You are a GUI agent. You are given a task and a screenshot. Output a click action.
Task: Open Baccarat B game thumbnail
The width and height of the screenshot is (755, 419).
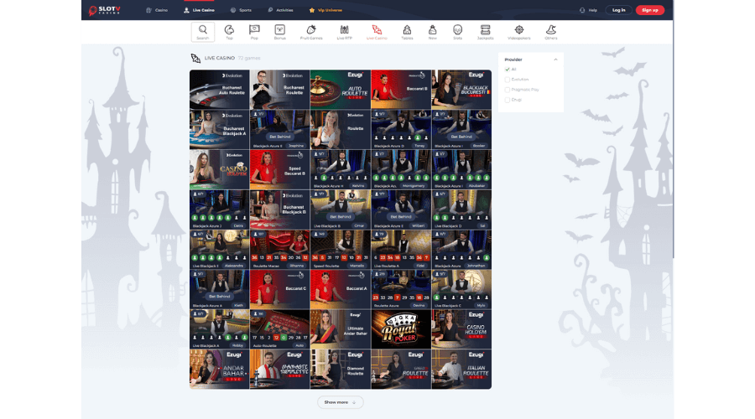click(401, 90)
